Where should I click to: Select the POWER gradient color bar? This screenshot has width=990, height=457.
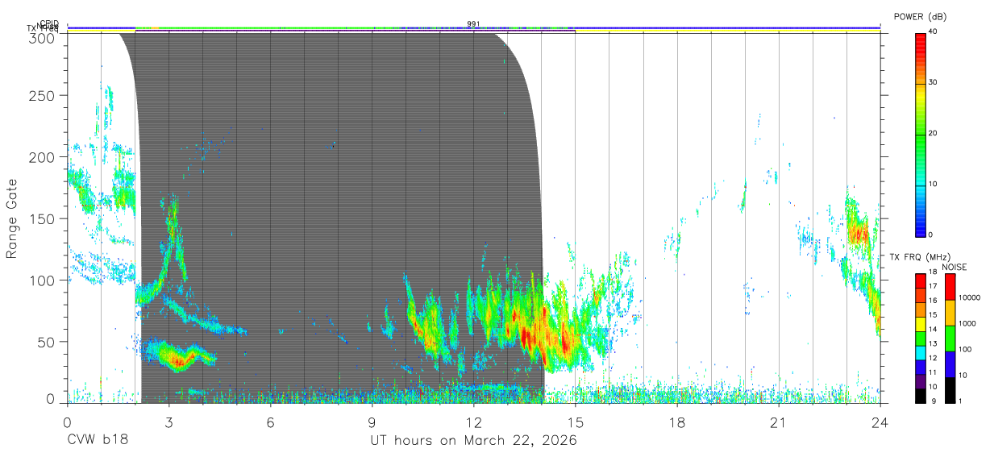click(921, 134)
